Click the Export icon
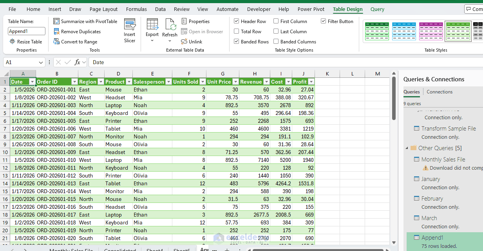The width and height of the screenshot is (483, 251). (152, 24)
